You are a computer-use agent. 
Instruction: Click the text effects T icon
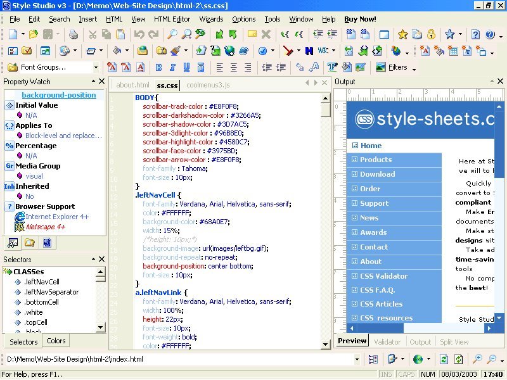[x=332, y=67]
